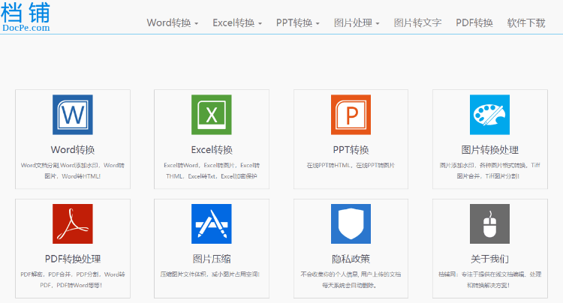This screenshot has width=563, height=303.
Task: Open the paint palette image icon
Action: 489,115
